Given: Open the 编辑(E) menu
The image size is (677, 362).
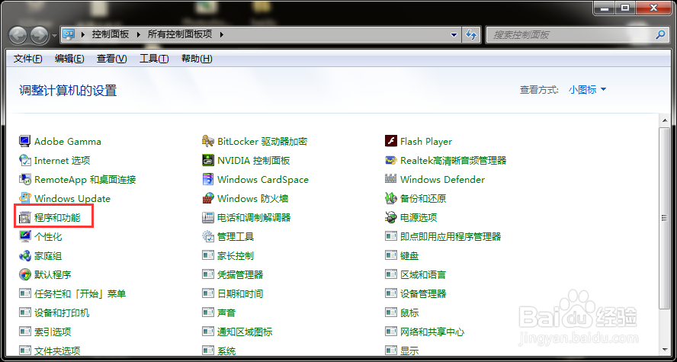Looking at the screenshot, I should [x=69, y=59].
